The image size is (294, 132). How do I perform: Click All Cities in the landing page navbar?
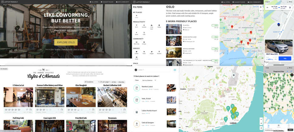coord(94,2)
